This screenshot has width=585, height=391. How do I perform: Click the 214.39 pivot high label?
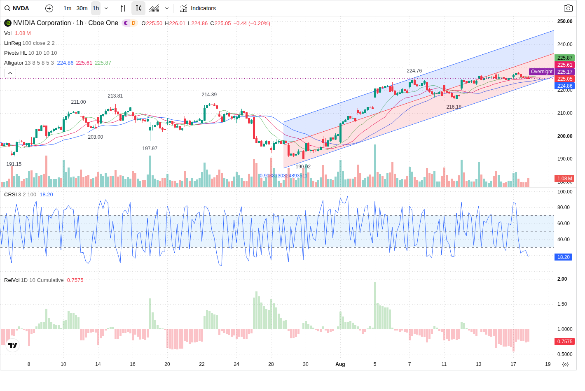click(209, 95)
